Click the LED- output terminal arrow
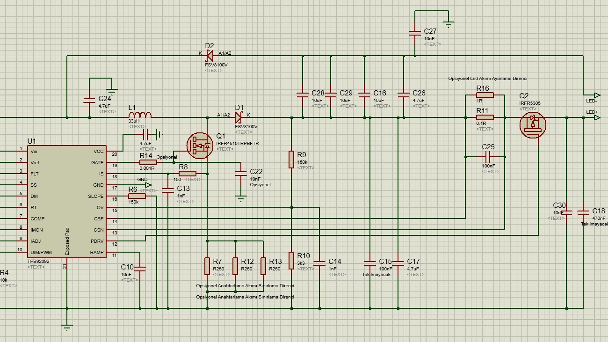608x342 pixels. (x=597, y=95)
